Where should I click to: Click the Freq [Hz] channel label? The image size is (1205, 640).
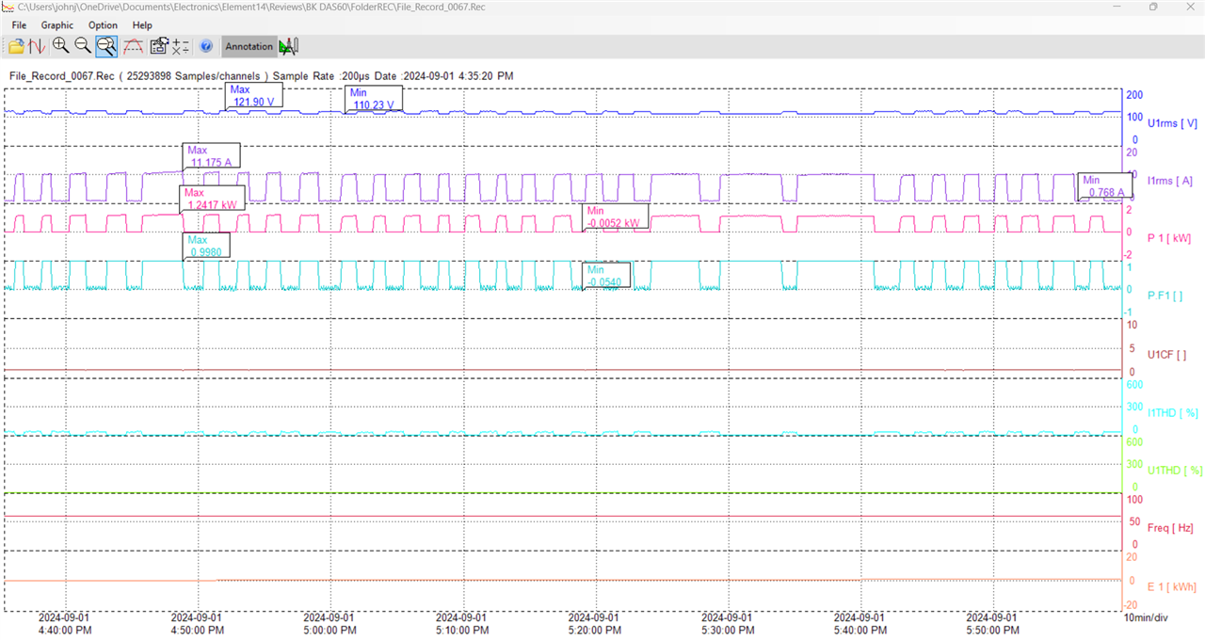[x=1170, y=528]
